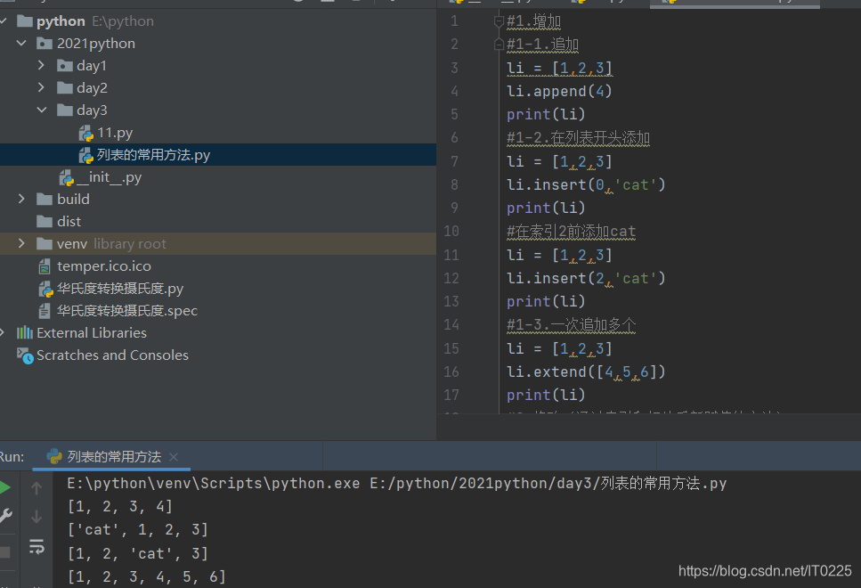Click the 2021python folder icon
This screenshot has height=588, width=861.
click(45, 44)
